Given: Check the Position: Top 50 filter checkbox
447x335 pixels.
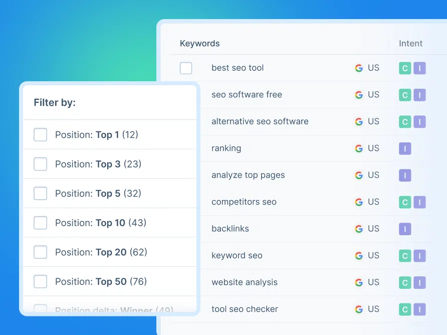Looking at the screenshot, I should [41, 282].
